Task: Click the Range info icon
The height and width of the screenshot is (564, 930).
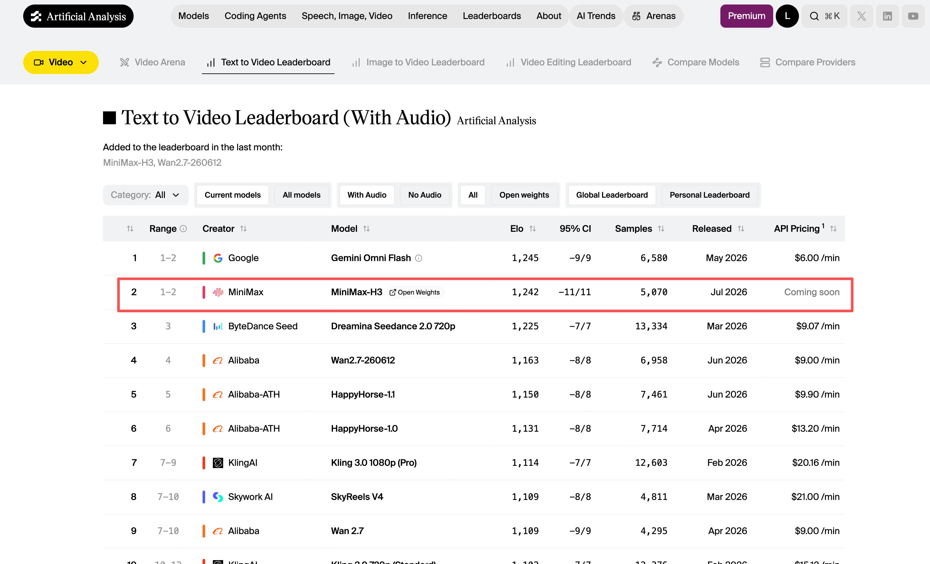Action: [x=184, y=229]
